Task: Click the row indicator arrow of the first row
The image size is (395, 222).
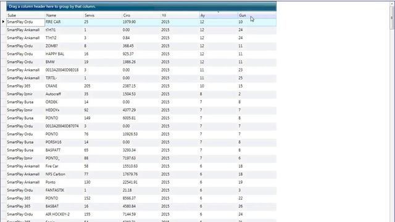Action: [x=3, y=22]
